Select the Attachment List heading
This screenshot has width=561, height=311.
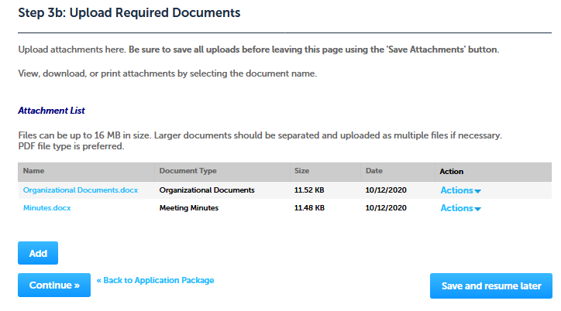(51, 111)
